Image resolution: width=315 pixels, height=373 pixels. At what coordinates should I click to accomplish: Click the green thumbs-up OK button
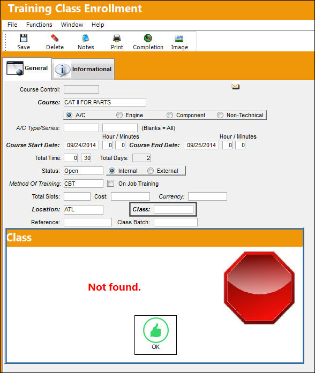tap(155, 335)
